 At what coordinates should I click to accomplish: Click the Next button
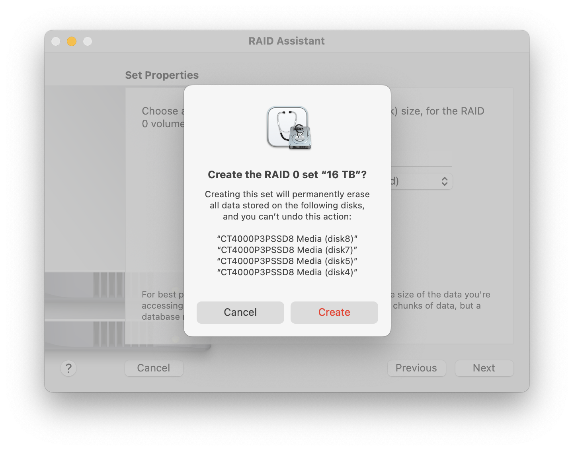click(x=484, y=368)
